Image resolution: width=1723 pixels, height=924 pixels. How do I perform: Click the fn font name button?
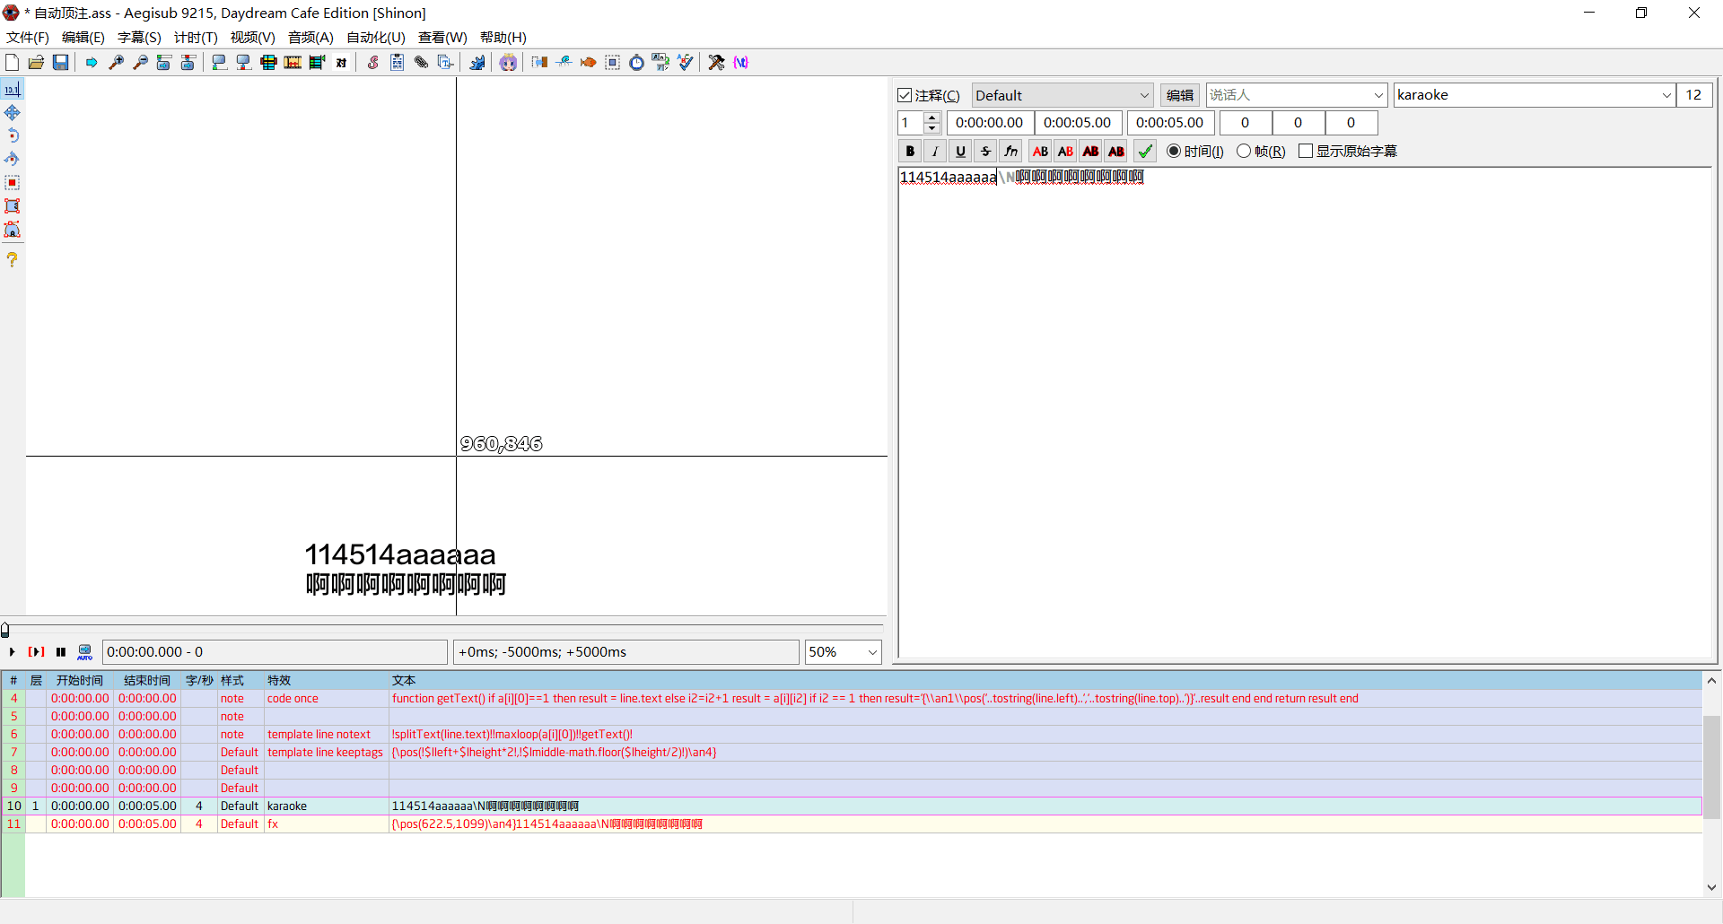click(1010, 151)
